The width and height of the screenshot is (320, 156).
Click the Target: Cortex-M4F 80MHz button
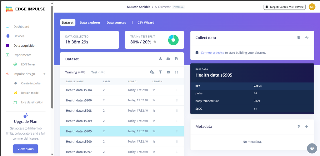pos(284,7)
